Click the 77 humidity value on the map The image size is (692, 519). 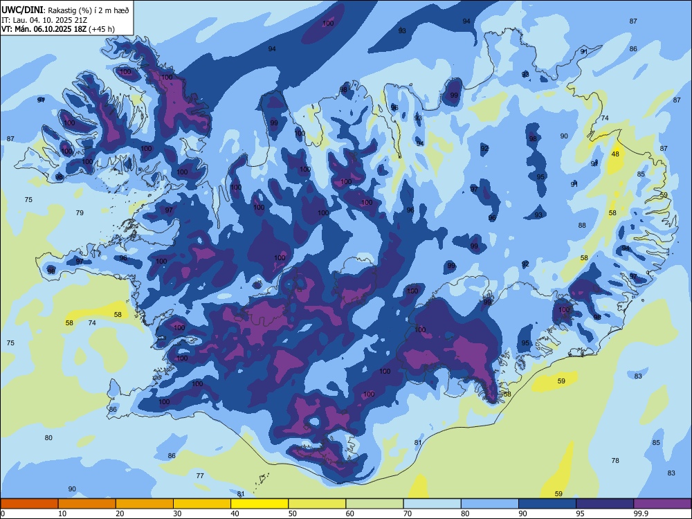click(x=200, y=476)
